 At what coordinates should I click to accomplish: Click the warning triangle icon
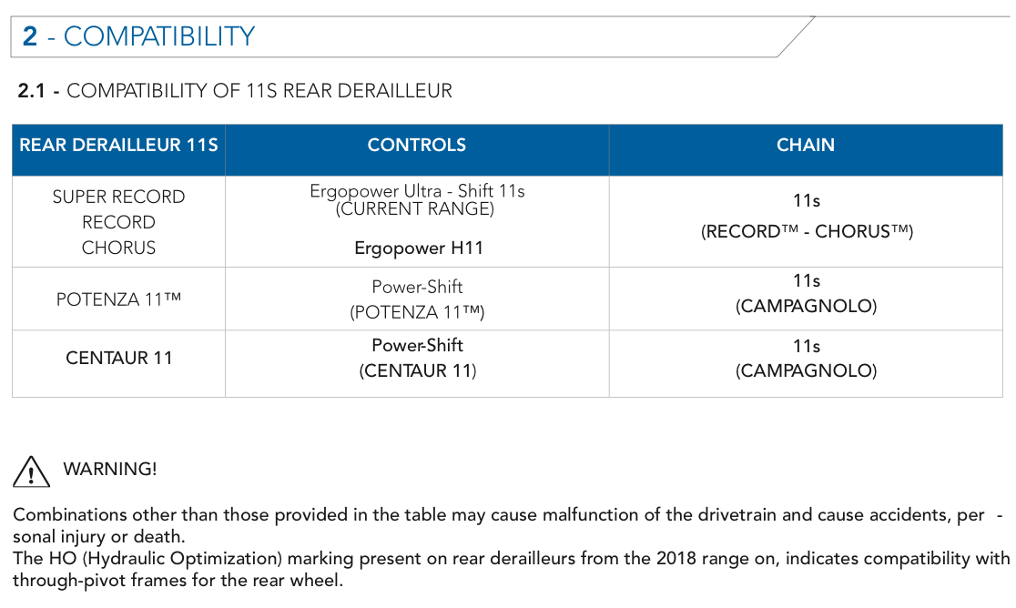pos(31,471)
